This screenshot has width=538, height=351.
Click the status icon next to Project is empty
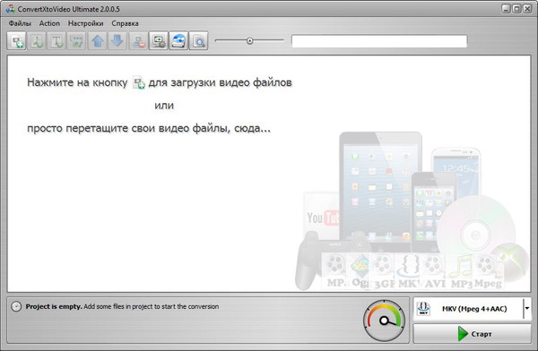pos(16,306)
